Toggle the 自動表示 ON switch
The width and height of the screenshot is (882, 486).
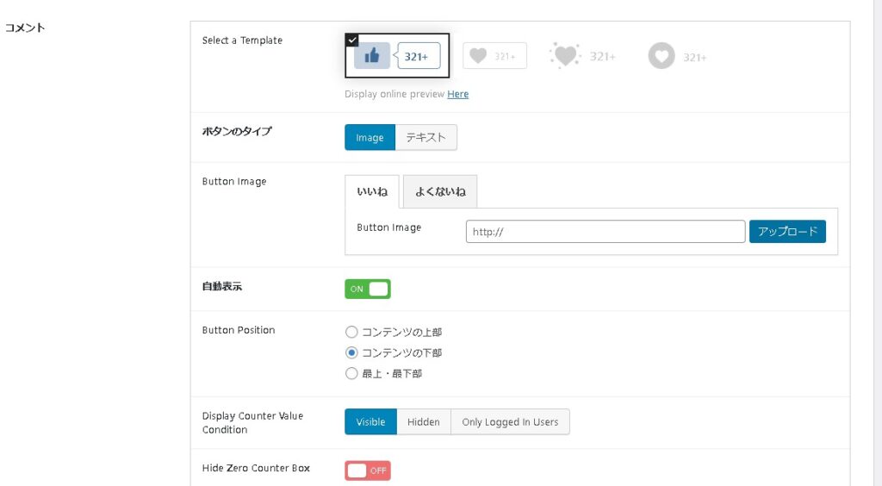[x=368, y=289]
